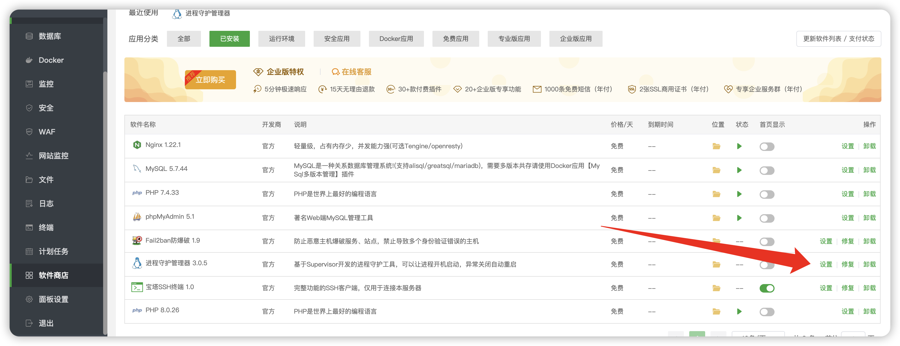Toggle homepage display for Fail2ban防爆破

(767, 242)
